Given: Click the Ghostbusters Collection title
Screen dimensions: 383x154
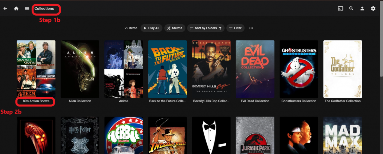Looking at the screenshot, I should pyautogui.click(x=299, y=101).
